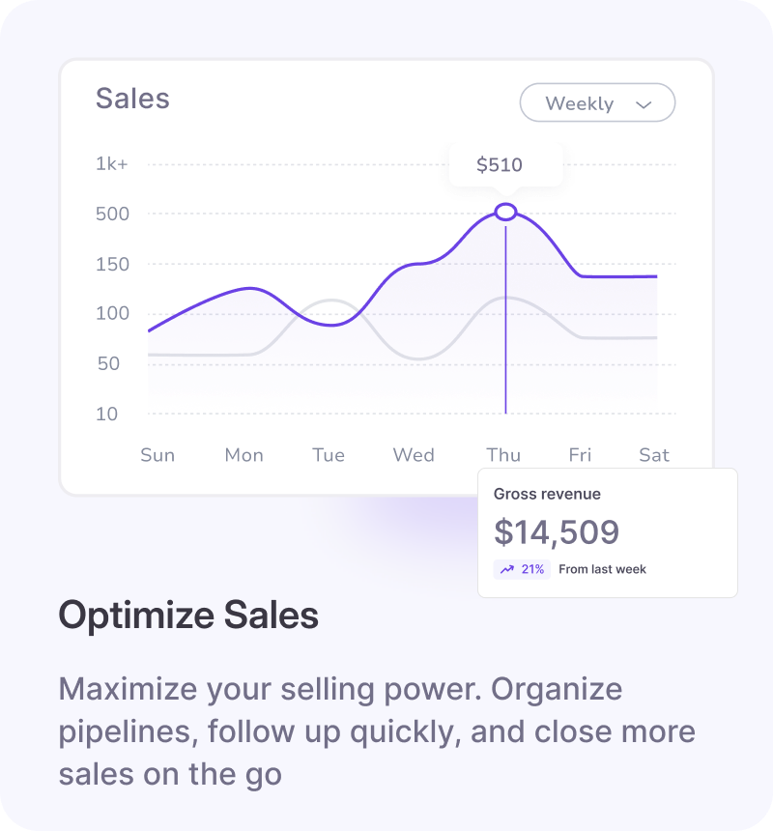Click the chevron arrow inside the Weekly selector
This screenshot has width=773, height=831.
pos(644,103)
